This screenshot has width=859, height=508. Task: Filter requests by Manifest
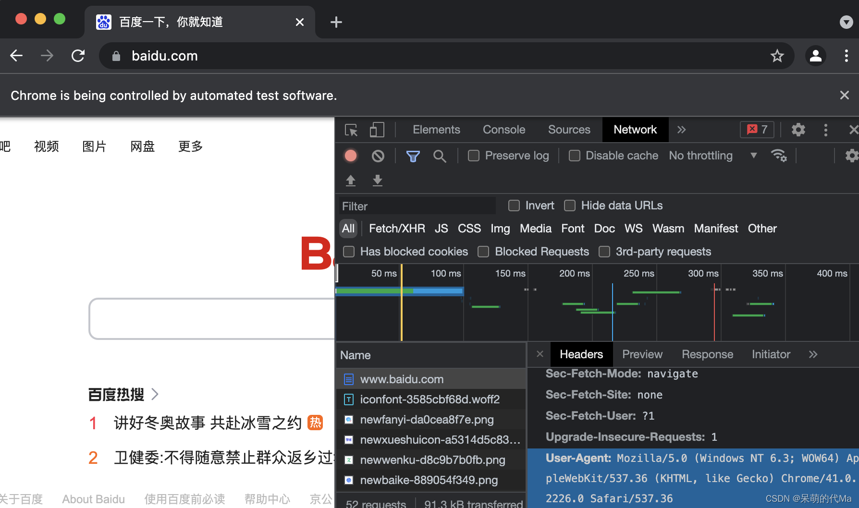[x=716, y=229]
